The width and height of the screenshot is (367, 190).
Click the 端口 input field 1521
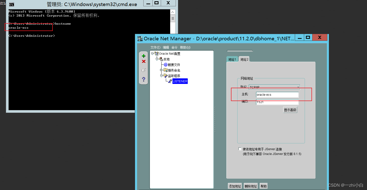pos(277,102)
